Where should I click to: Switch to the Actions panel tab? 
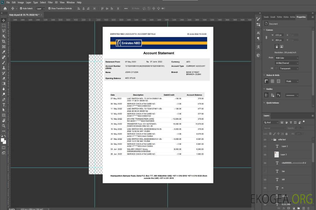point(292,17)
